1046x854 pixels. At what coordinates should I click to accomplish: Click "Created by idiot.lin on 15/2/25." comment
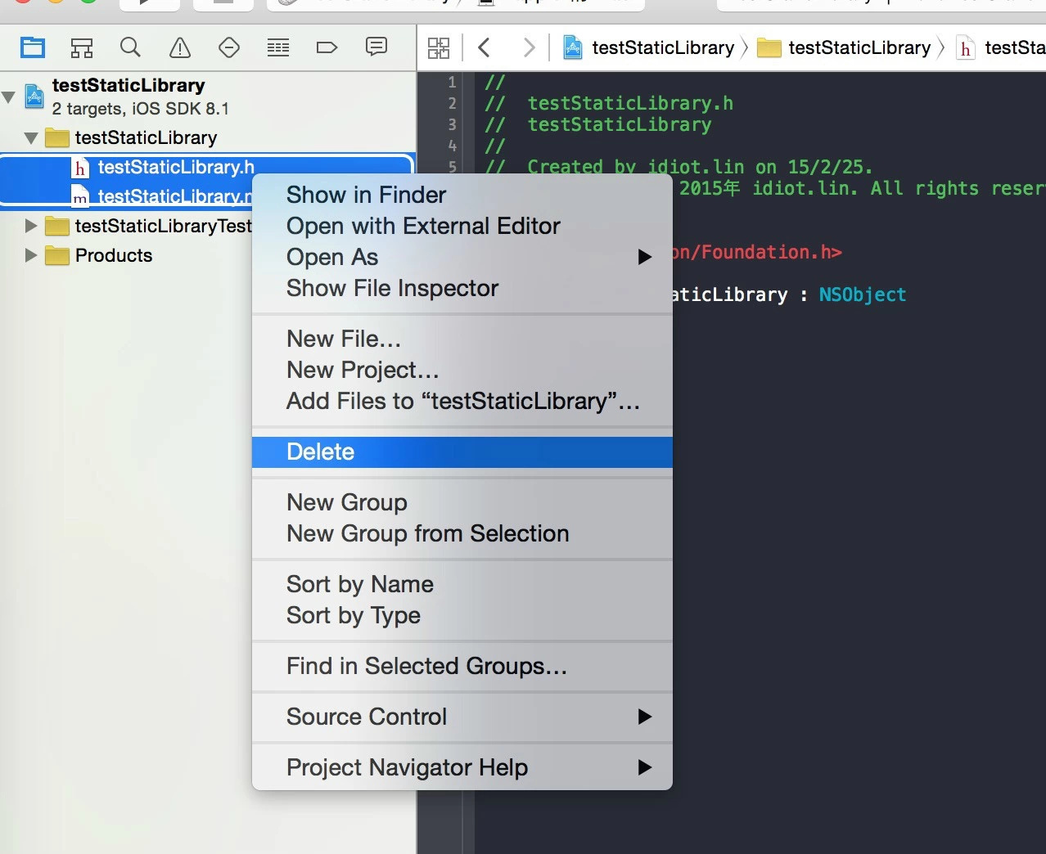point(700,167)
